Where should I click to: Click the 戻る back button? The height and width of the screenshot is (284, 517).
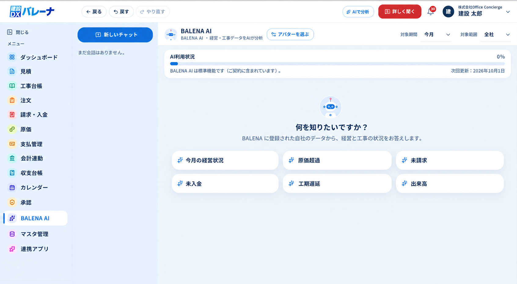tap(94, 12)
